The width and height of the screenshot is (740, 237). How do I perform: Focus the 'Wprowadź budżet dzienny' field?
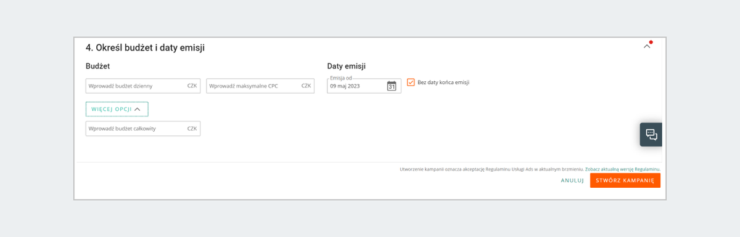click(143, 86)
